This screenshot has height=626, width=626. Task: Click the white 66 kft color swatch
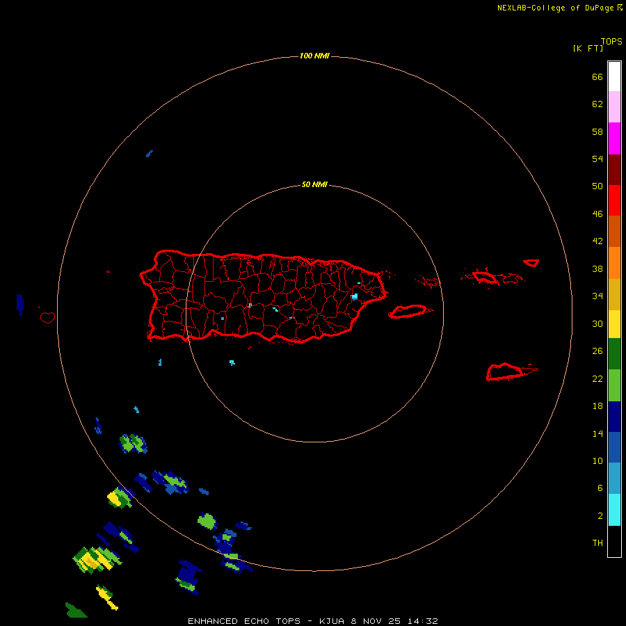click(614, 77)
